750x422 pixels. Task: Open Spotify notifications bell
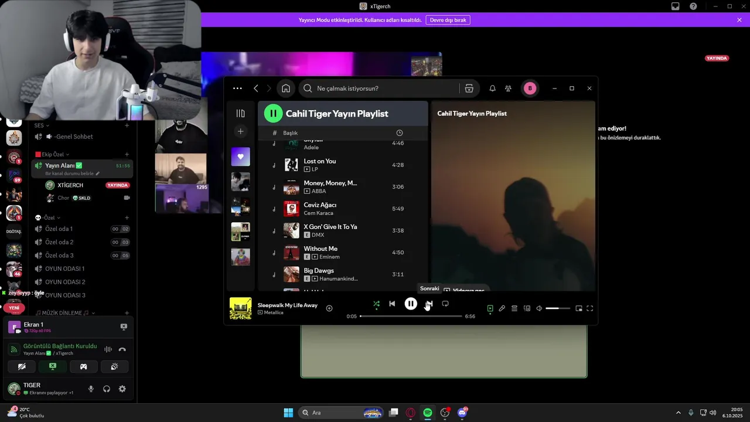click(x=492, y=89)
